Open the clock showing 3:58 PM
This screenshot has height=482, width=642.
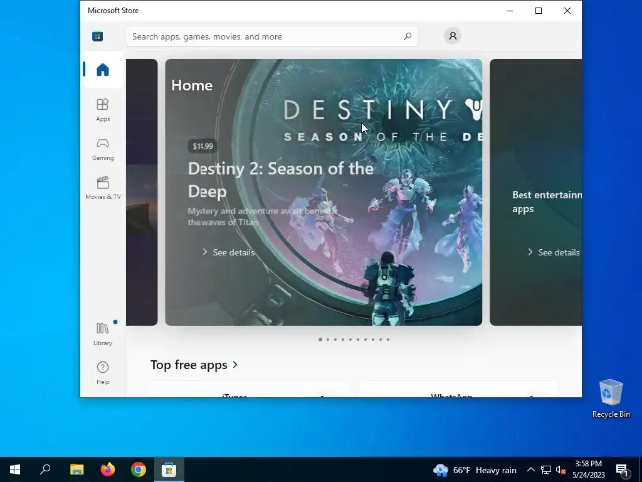(x=588, y=469)
